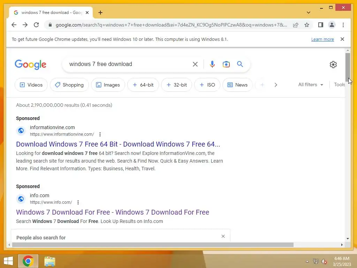The image size is (357, 268).
Task: Go back to the previous page
Action: click(14, 25)
